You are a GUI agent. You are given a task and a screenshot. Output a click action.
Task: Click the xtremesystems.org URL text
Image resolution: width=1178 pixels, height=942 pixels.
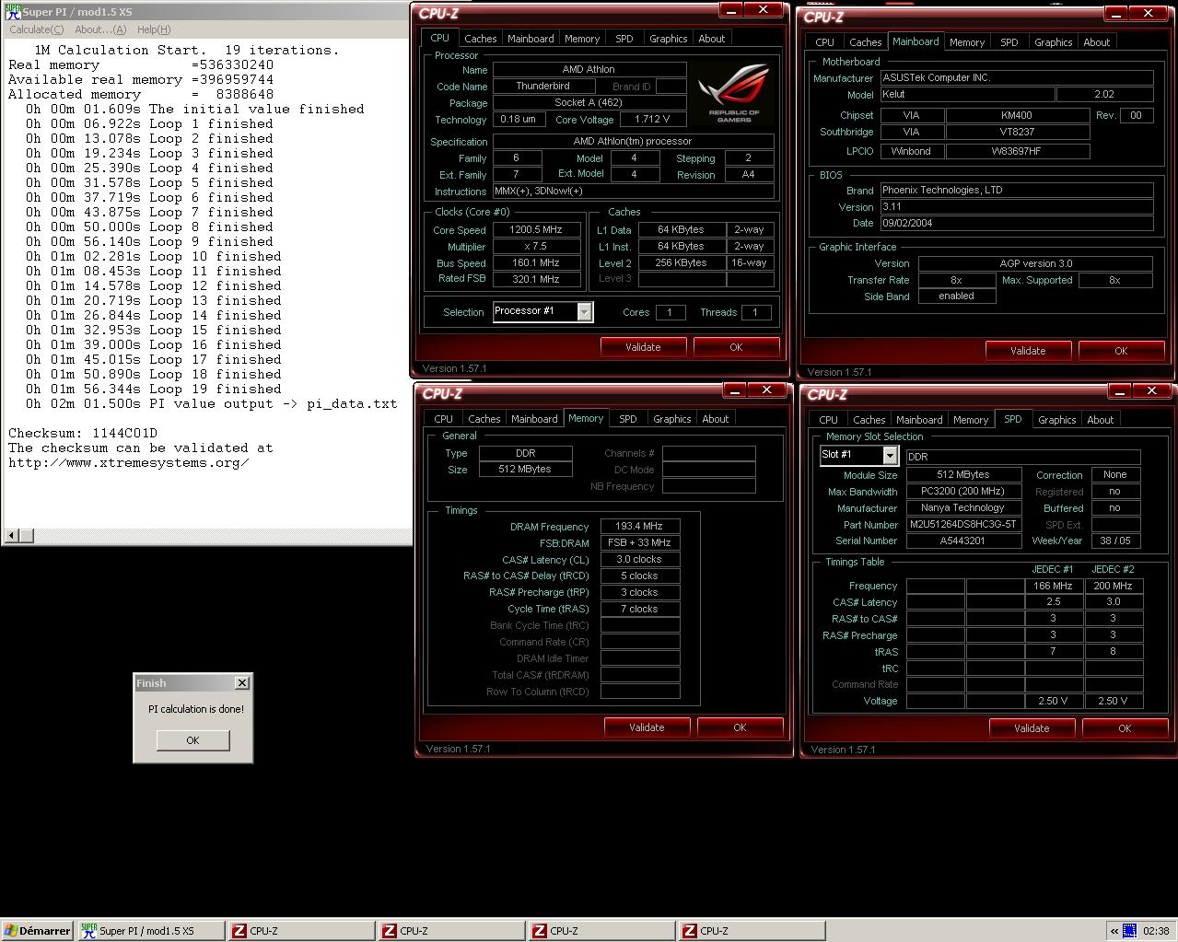click(x=129, y=462)
